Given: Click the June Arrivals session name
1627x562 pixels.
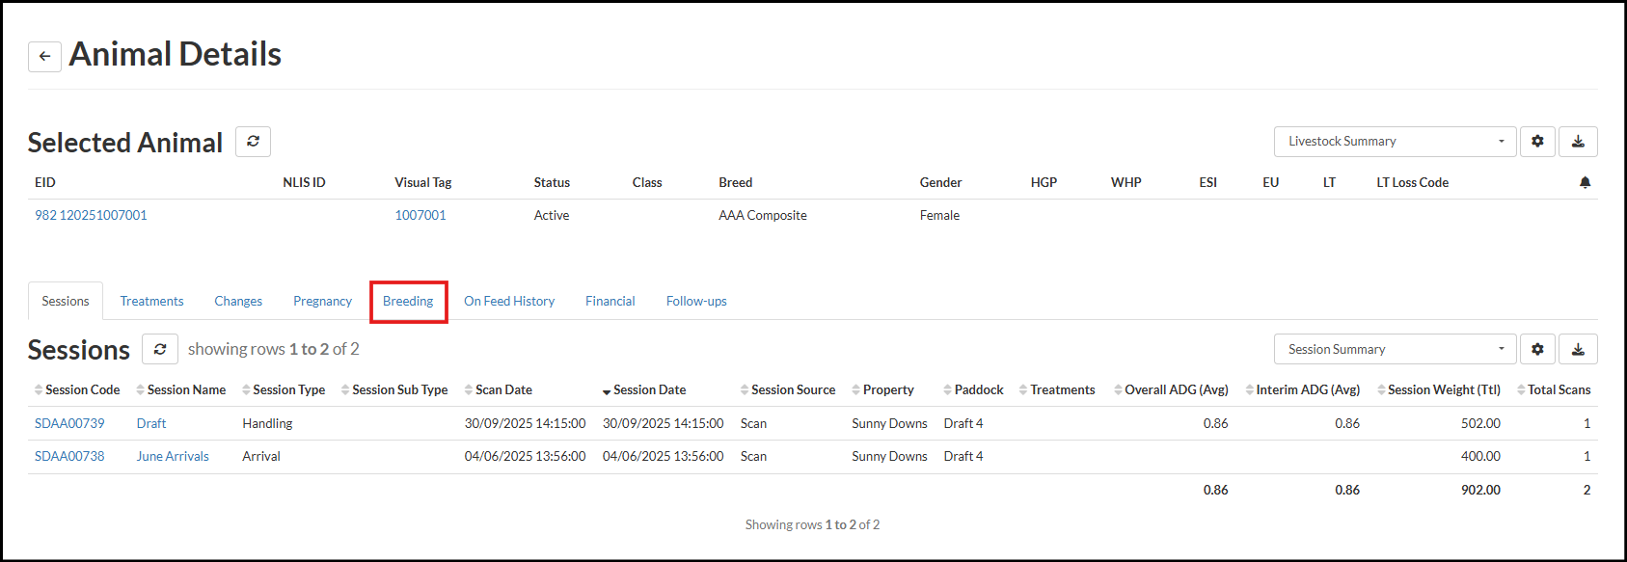Looking at the screenshot, I should [x=173, y=457].
